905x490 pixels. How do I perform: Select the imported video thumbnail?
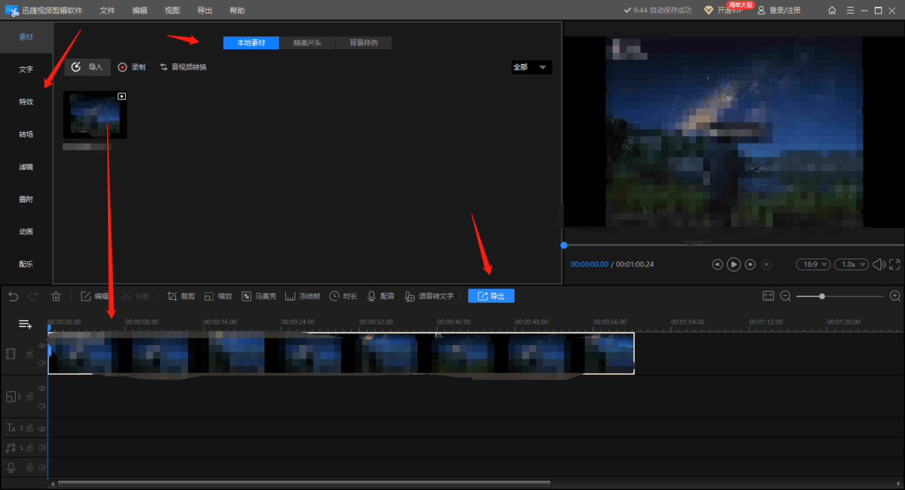tap(95, 114)
